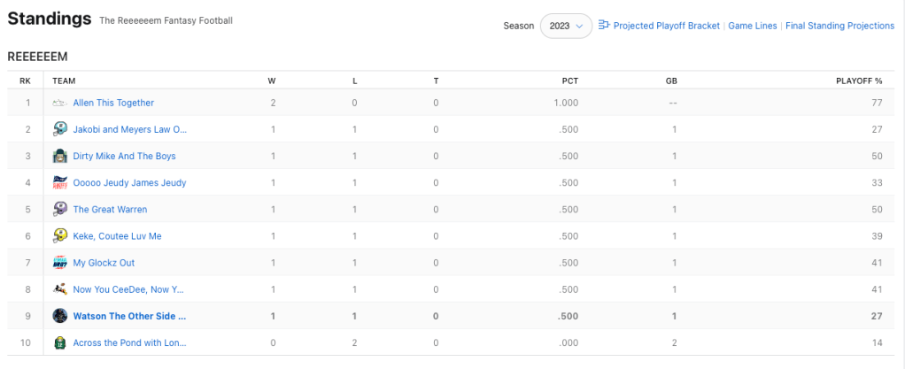Screen dimensions: 905x369
Task: View Final Standing Projections
Action: click(x=839, y=26)
